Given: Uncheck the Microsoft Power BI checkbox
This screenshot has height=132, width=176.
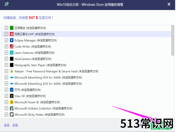Looking at the screenshot, I should click(6, 102).
